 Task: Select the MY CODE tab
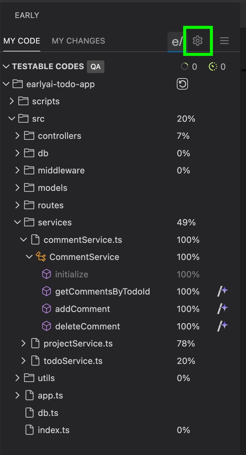coord(21,41)
